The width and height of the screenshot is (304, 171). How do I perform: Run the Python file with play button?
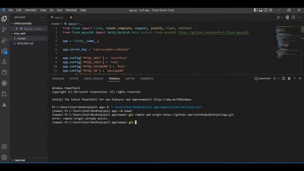point(278,18)
